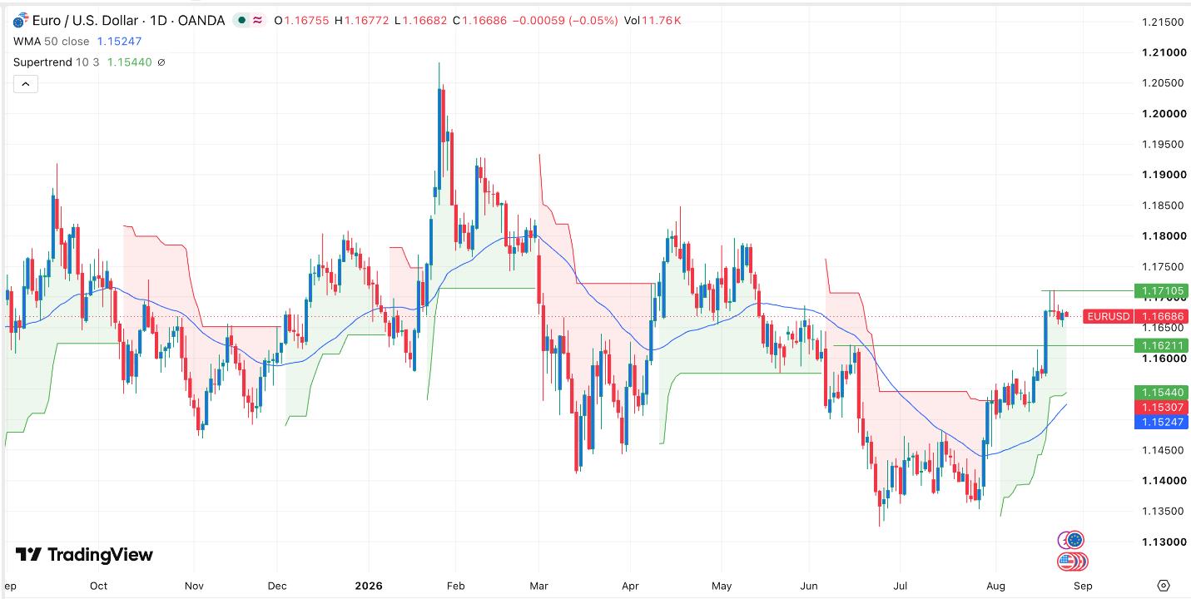Click the blue 1.15247 WMA price tag
Image resolution: width=1191 pixels, height=599 pixels.
point(1161,423)
